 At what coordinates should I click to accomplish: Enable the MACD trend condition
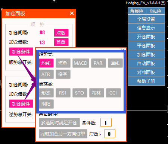81,63
